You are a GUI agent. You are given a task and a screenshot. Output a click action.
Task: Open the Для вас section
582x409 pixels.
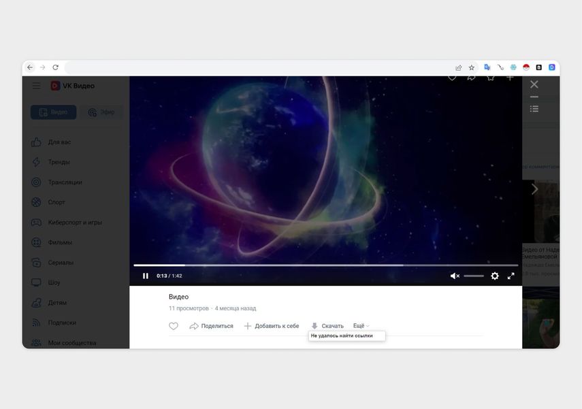[51, 142]
